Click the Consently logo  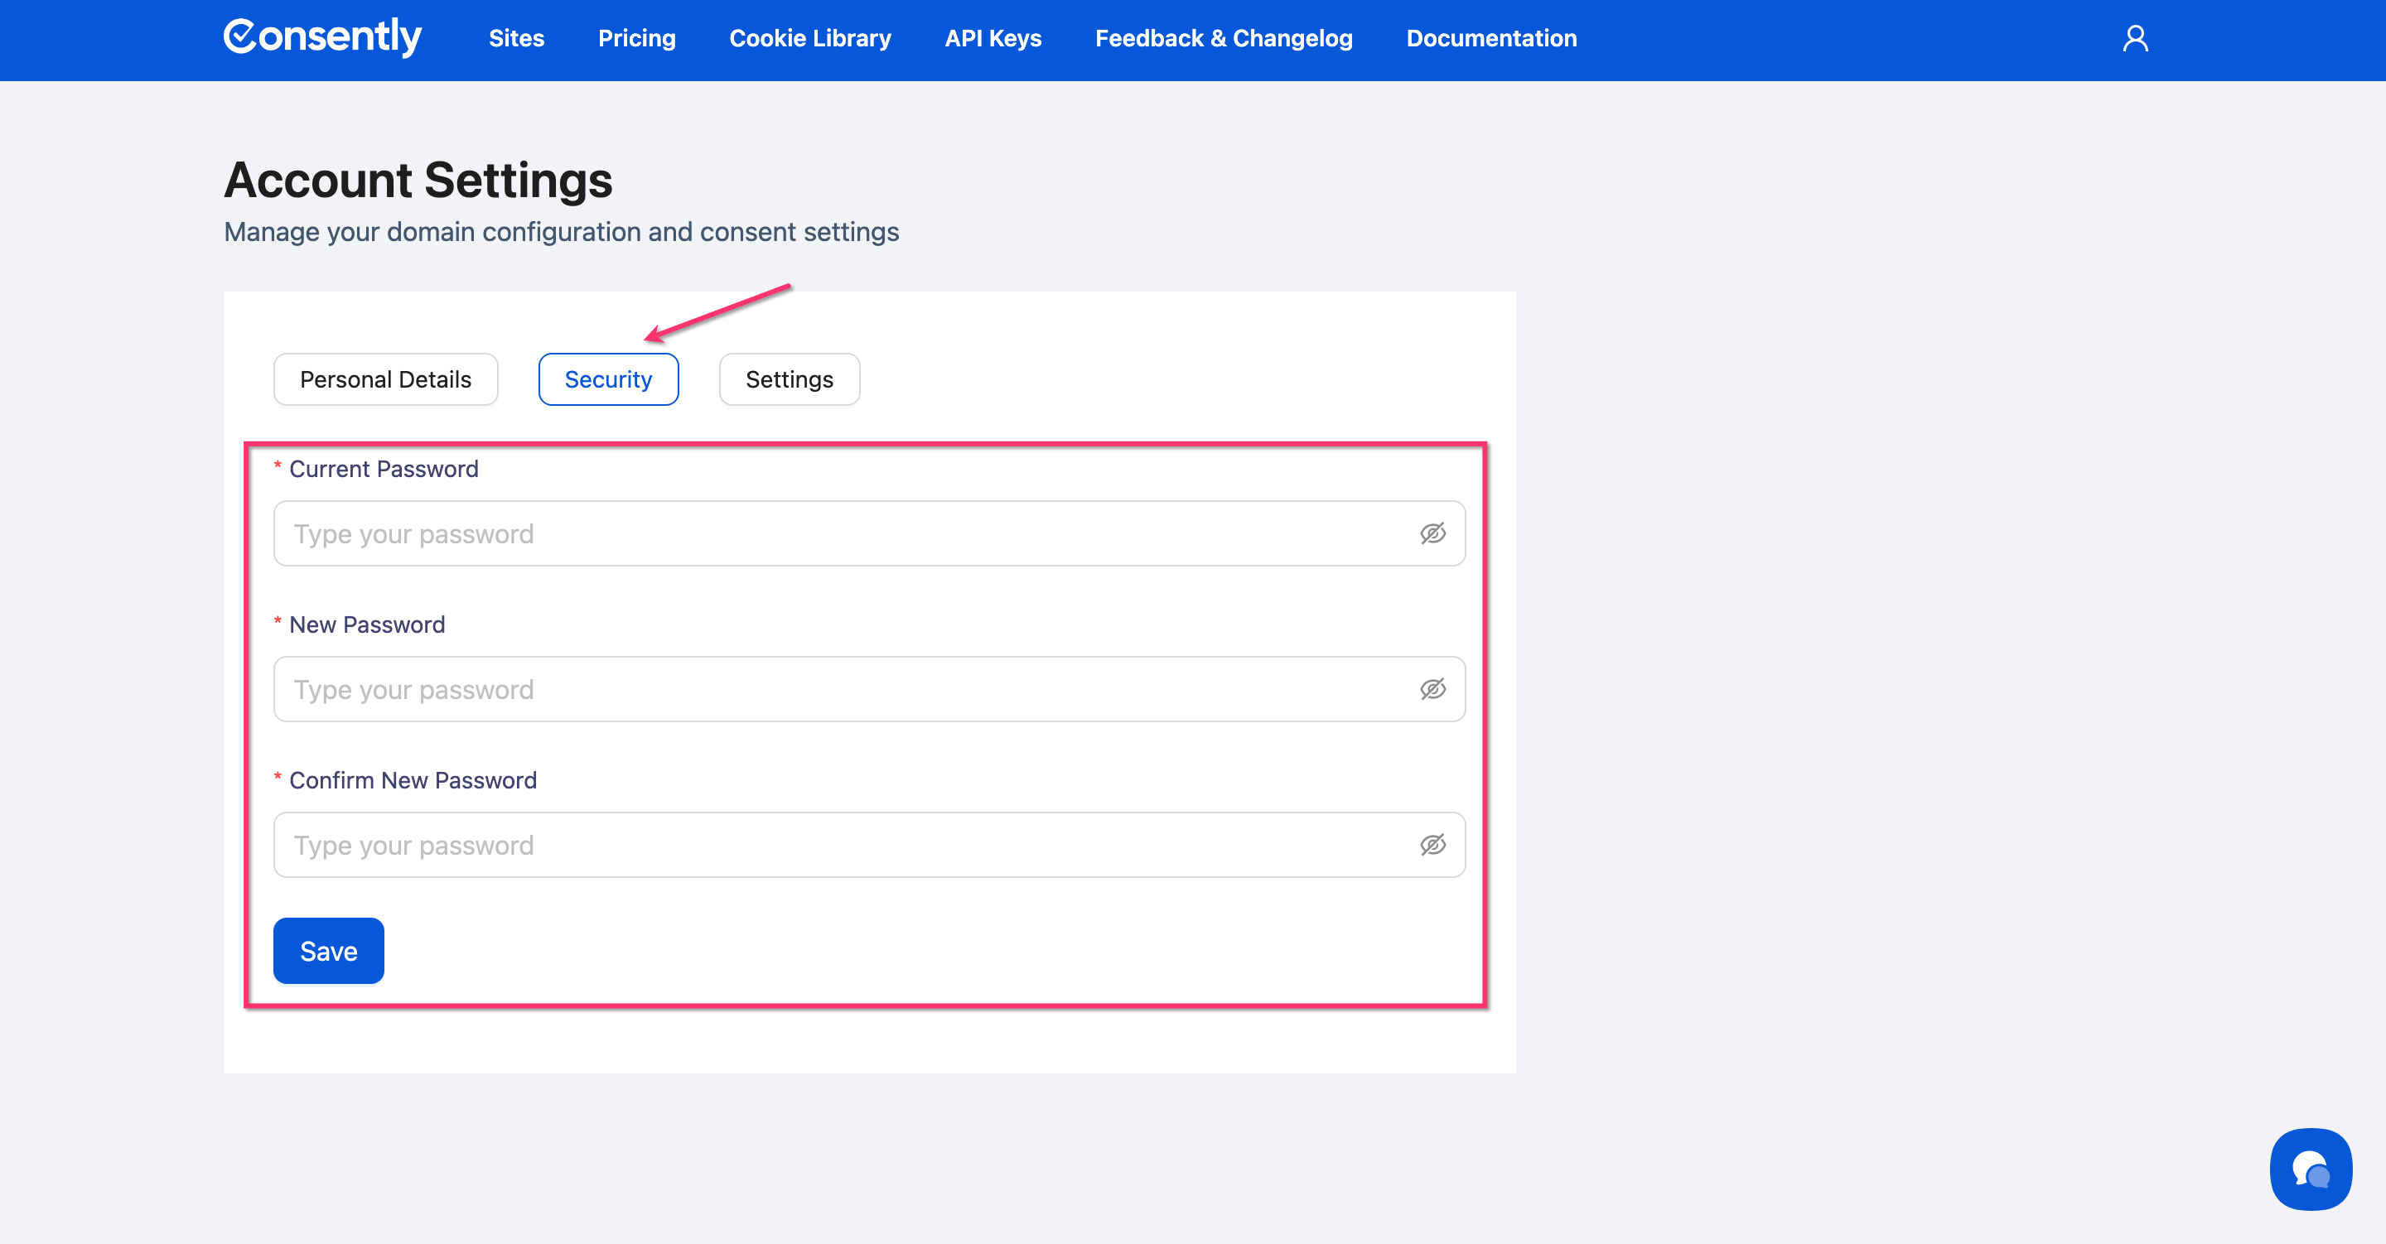click(322, 38)
